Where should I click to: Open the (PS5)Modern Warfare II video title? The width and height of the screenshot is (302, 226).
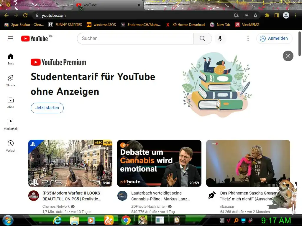(72, 196)
